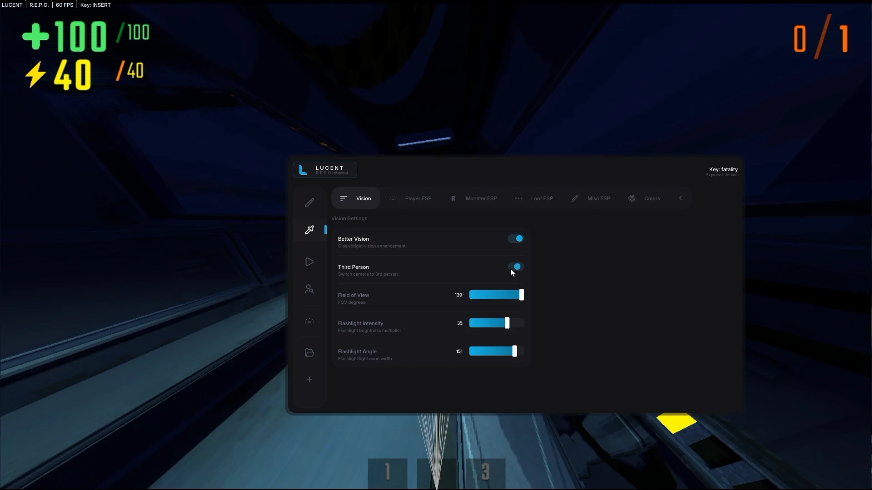The width and height of the screenshot is (872, 490).
Task: Click the '60 FPS' overlay text
Action: (x=65, y=5)
